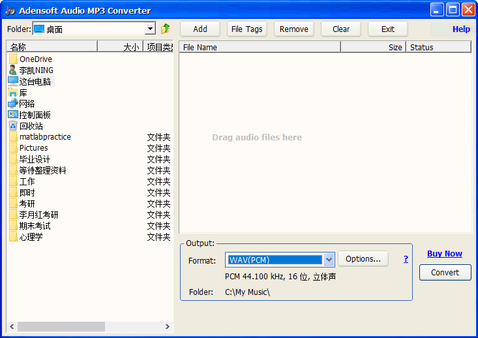
Task: Select the 这台电脑 computer icon
Action: [x=13, y=82]
